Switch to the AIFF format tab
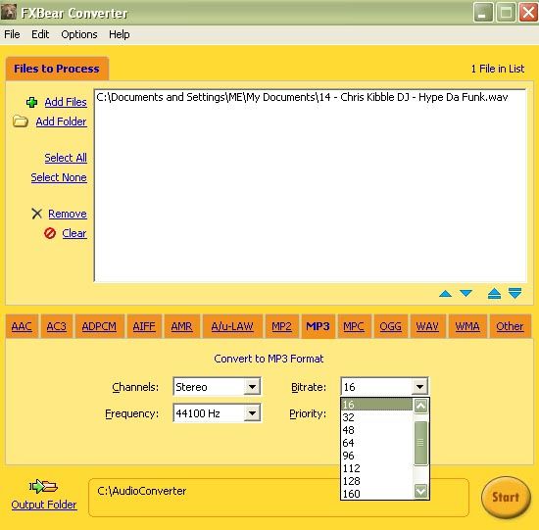 (x=144, y=326)
